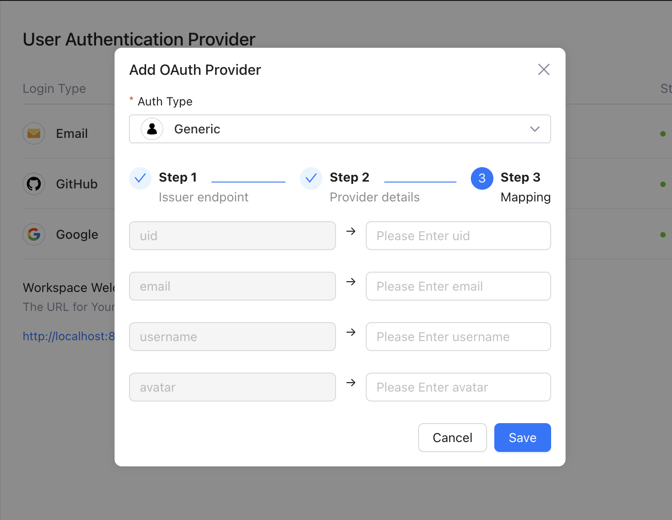Focus the Please Enter email field
The image size is (672, 520).
[458, 286]
